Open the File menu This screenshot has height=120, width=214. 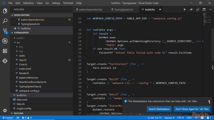(10, 3)
